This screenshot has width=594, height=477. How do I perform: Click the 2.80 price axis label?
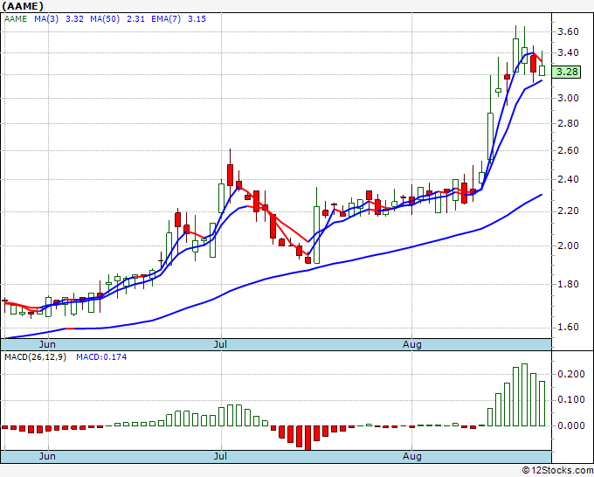point(569,123)
